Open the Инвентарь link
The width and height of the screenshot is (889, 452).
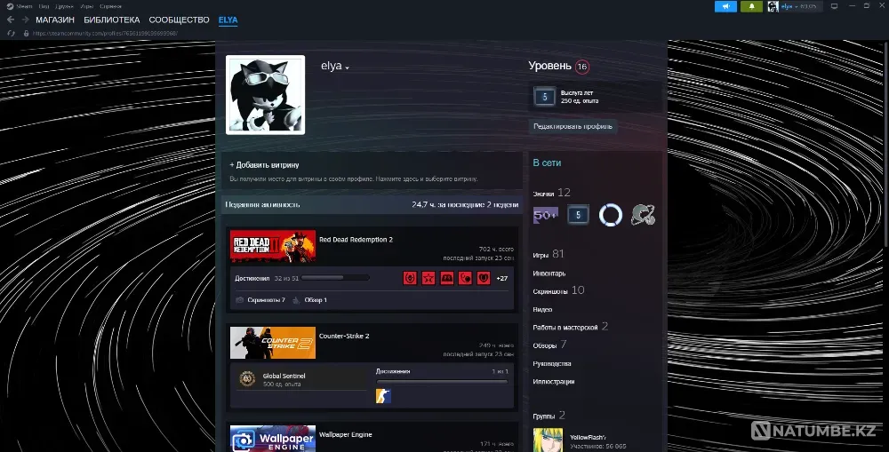click(x=549, y=273)
